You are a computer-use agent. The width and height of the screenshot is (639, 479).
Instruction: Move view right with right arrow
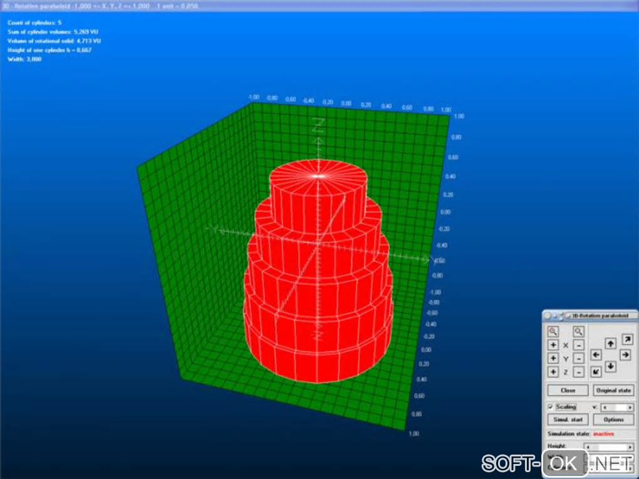(x=625, y=355)
